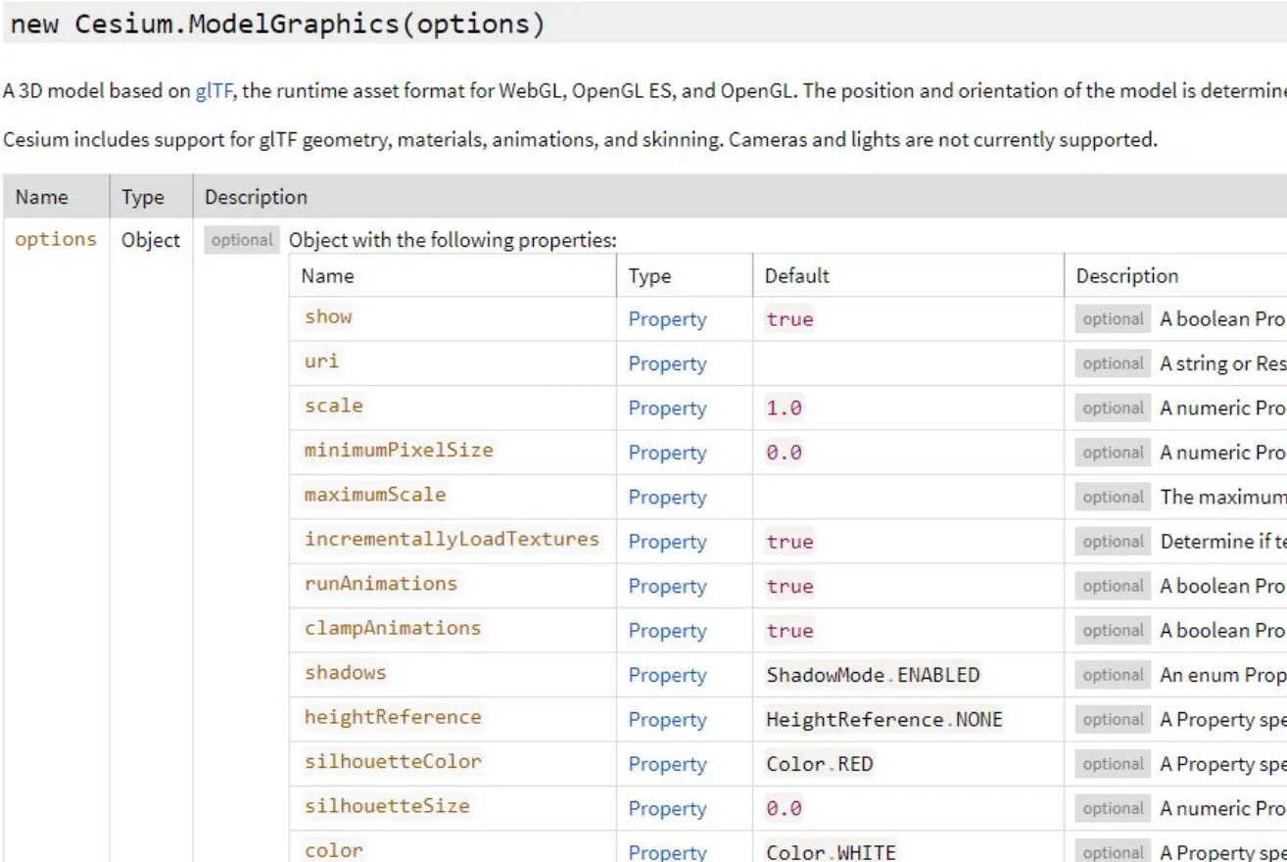The image size is (1287, 862).
Task: Open Property type link for clampAnimations
Action: point(667,631)
